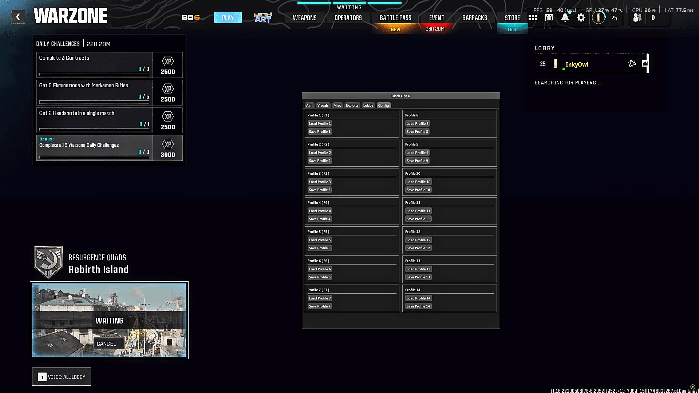Switch to the Visuals tab

(x=323, y=106)
